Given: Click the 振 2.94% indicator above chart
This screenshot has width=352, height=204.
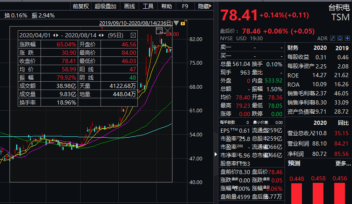Looking at the screenshot, I should coord(43,15).
